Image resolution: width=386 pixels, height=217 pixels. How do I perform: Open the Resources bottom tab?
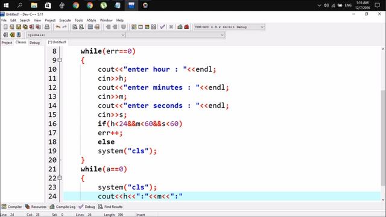click(36, 207)
